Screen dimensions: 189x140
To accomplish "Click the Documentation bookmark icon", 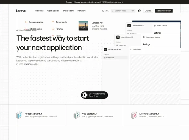I will (x=26, y=22).
